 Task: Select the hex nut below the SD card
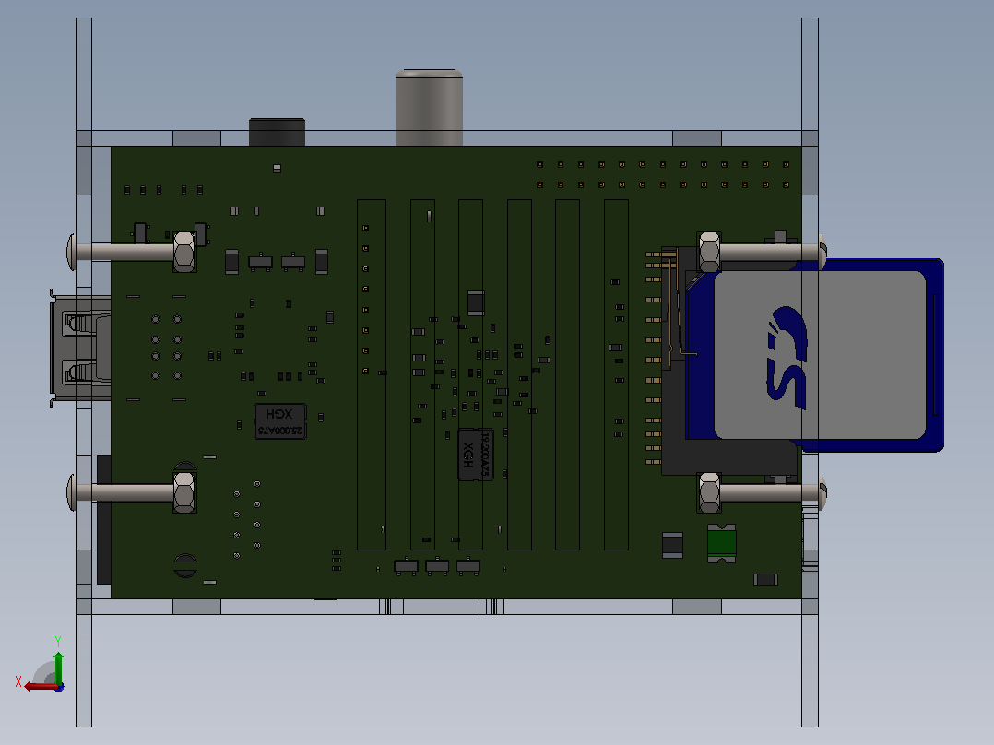coord(709,492)
